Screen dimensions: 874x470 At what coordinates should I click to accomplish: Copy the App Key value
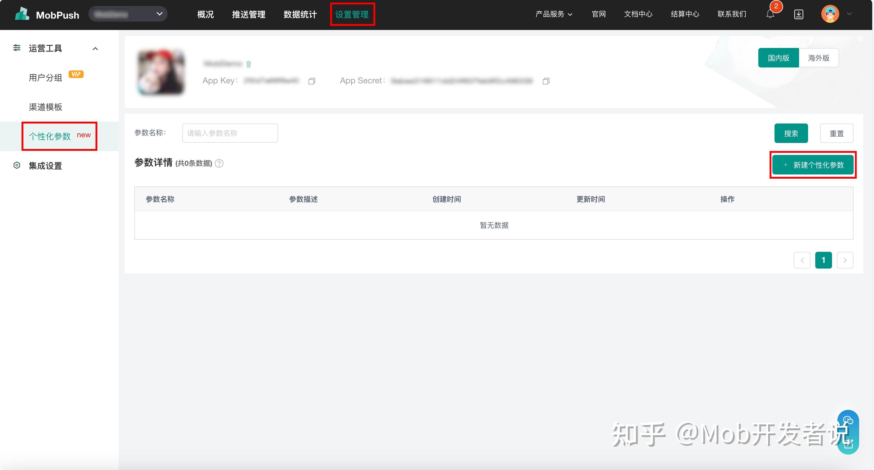(311, 81)
